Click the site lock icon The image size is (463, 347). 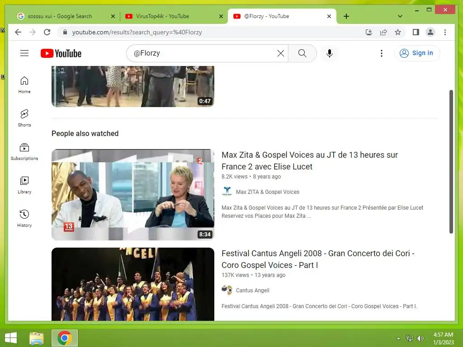tap(65, 32)
